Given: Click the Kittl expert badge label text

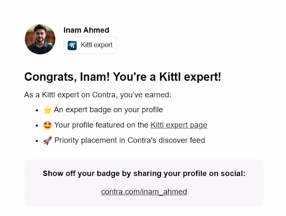Looking at the screenshot, I should pos(96,45).
